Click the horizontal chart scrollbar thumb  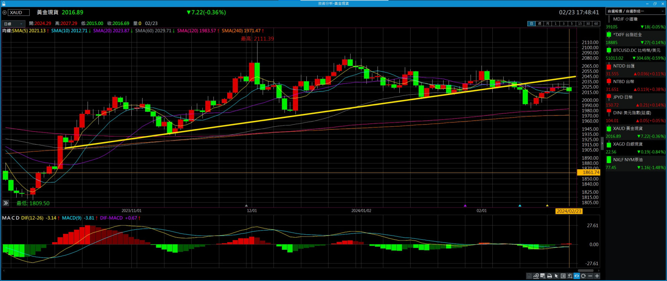point(585,271)
